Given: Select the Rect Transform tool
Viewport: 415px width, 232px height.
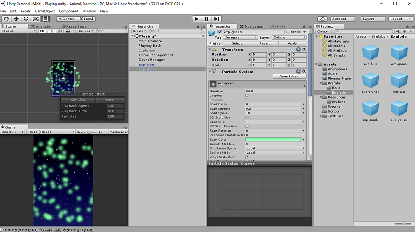Looking at the screenshot, I should click(x=45, y=19).
